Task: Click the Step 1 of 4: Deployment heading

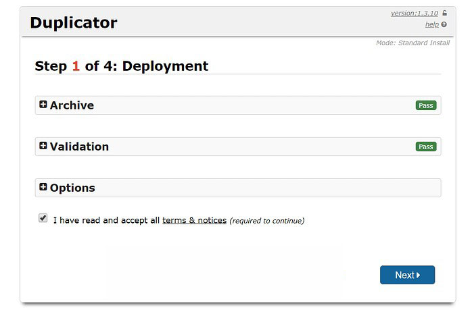Action: pyautogui.click(x=122, y=66)
